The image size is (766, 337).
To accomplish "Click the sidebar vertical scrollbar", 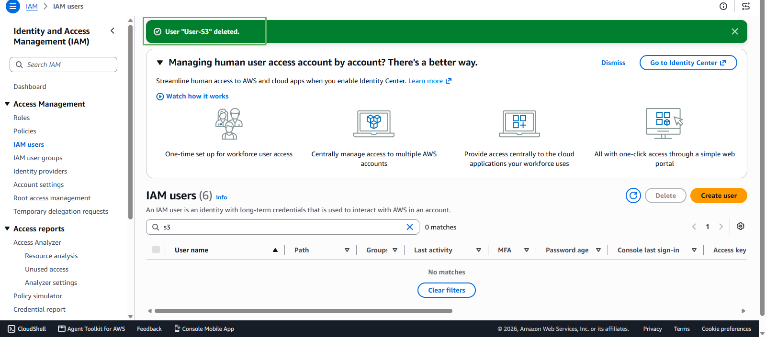I will (x=130, y=122).
